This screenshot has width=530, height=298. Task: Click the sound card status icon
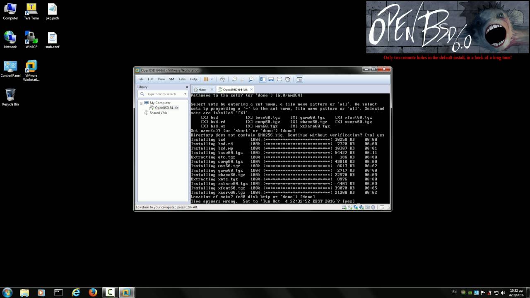pyautogui.click(x=361, y=207)
